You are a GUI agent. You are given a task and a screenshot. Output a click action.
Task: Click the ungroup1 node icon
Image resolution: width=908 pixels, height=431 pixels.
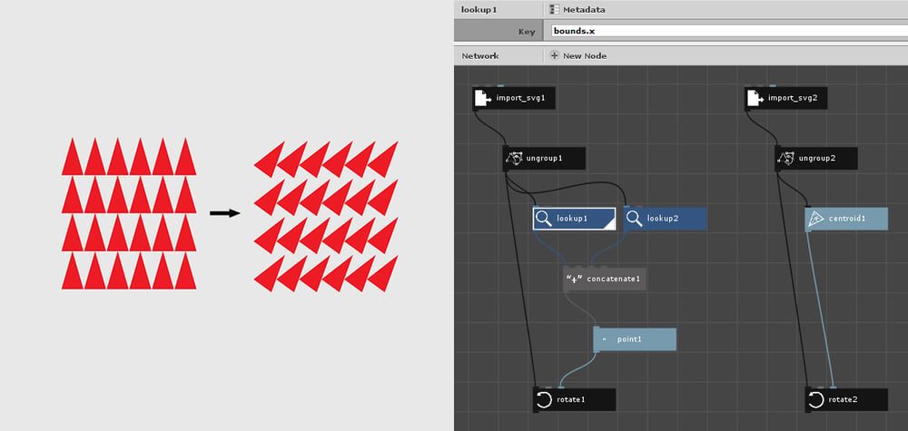tap(514, 158)
